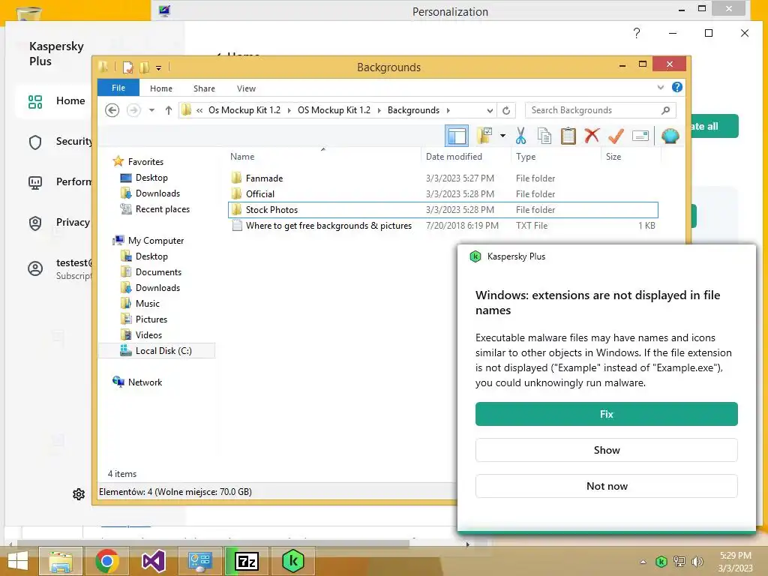Click the Search Backgrounds field
This screenshot has height=576, width=768.
601,110
